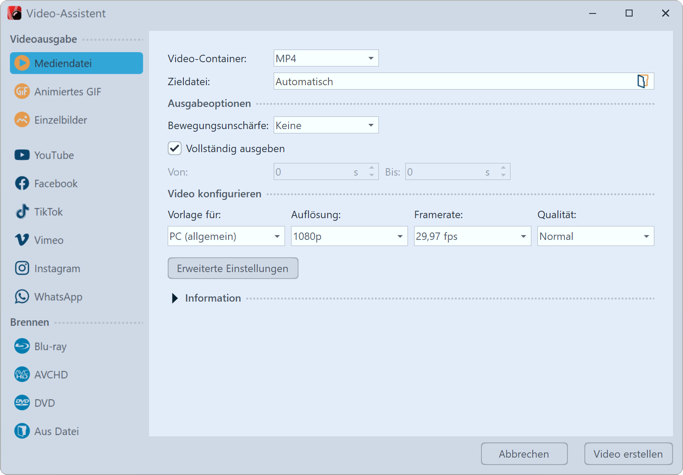Expand the Information section
Screen dimensions: 683x475
[x=175, y=298]
